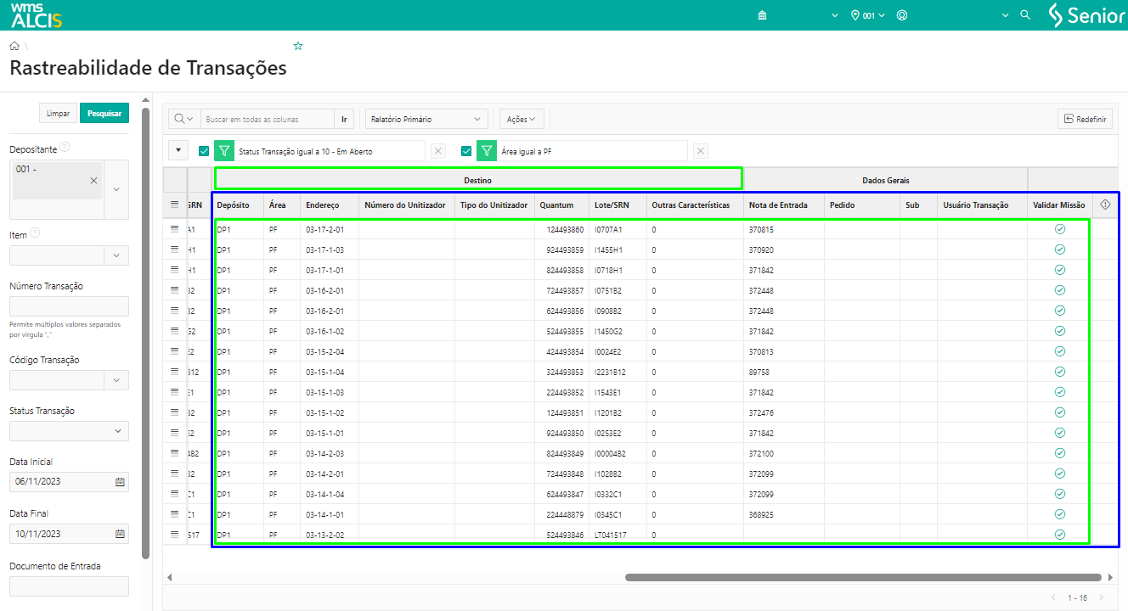Open the Data Final calendar picker
This screenshot has height=611, width=1128.
point(120,534)
